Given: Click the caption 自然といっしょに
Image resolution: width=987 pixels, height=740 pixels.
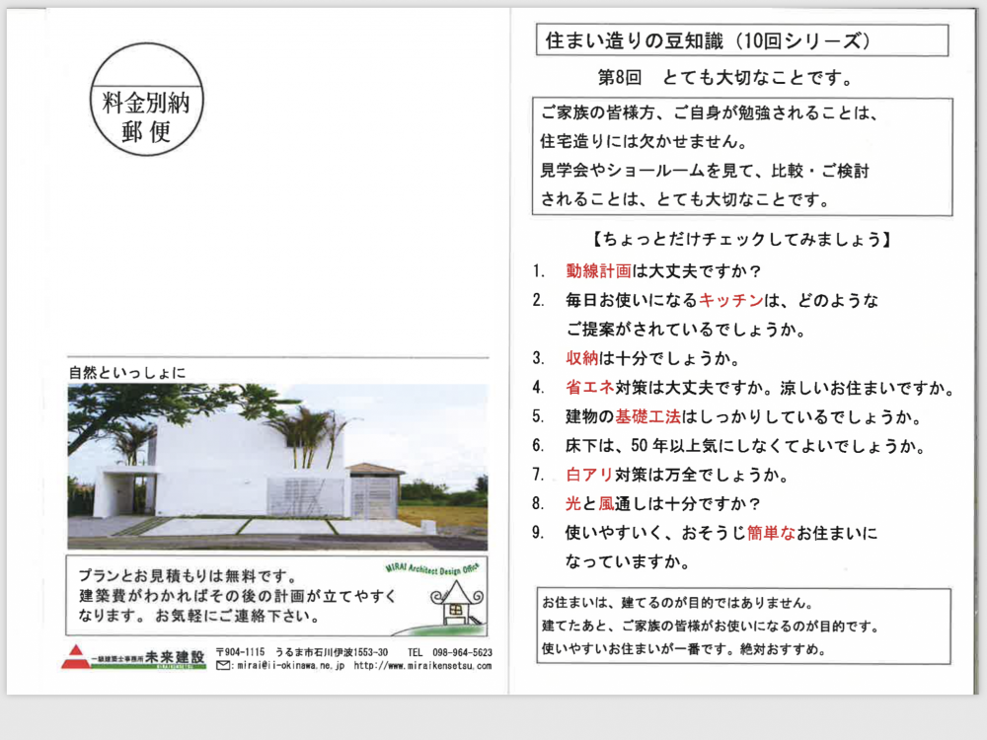Looking at the screenshot, I should [127, 373].
